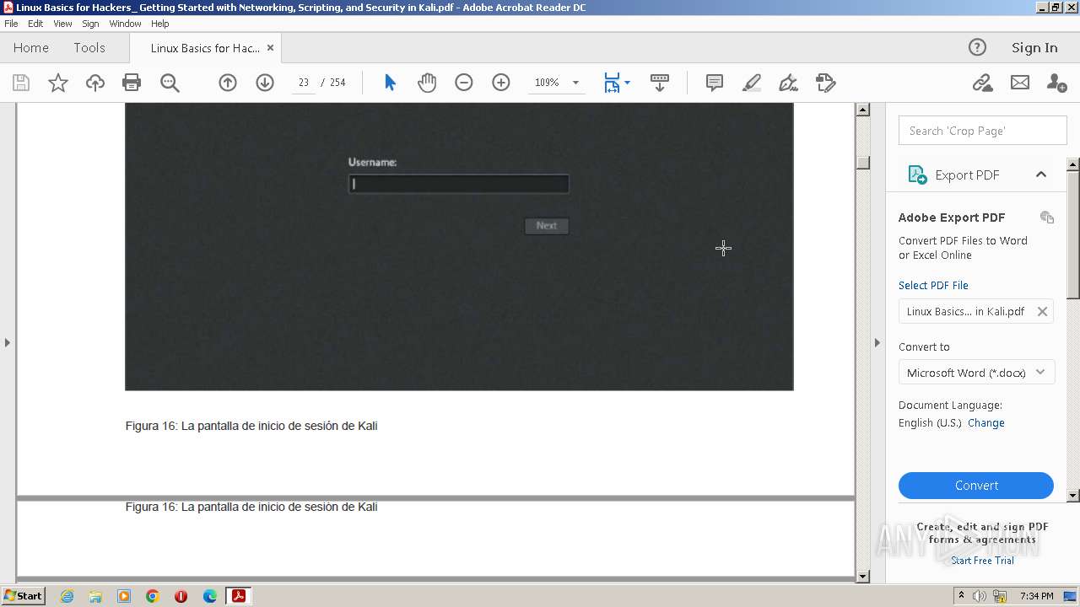Image resolution: width=1080 pixels, height=607 pixels.
Task: Open Opera from taskbar
Action: click(181, 596)
